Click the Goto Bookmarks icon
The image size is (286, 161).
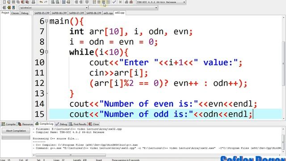point(13,8)
